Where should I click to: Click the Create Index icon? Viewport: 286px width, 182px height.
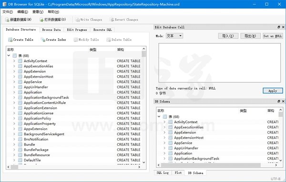coord(43,40)
